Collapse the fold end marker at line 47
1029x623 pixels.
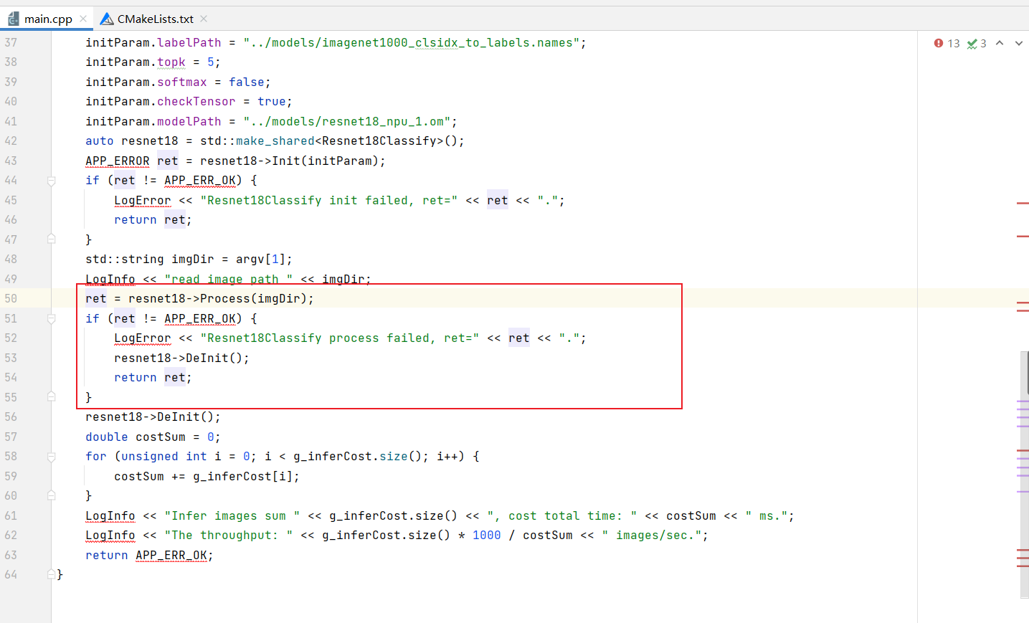(x=52, y=239)
